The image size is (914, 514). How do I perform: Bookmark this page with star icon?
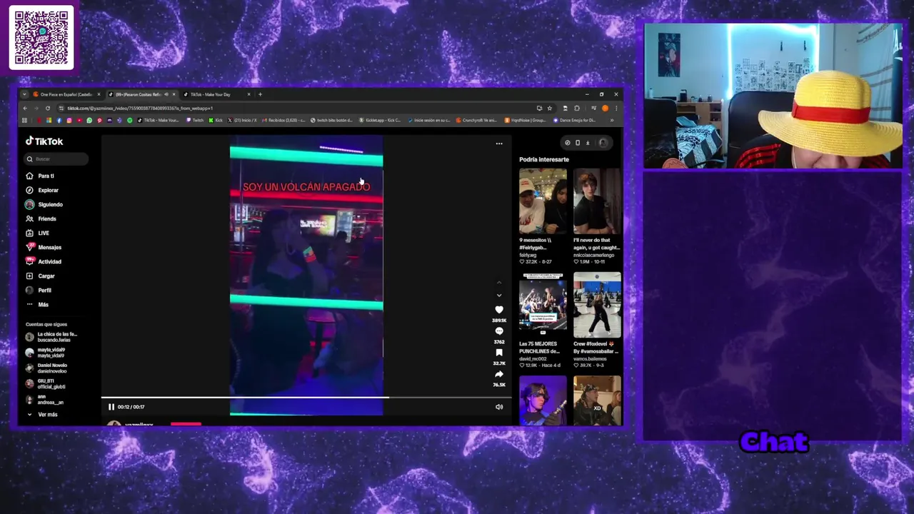click(549, 109)
